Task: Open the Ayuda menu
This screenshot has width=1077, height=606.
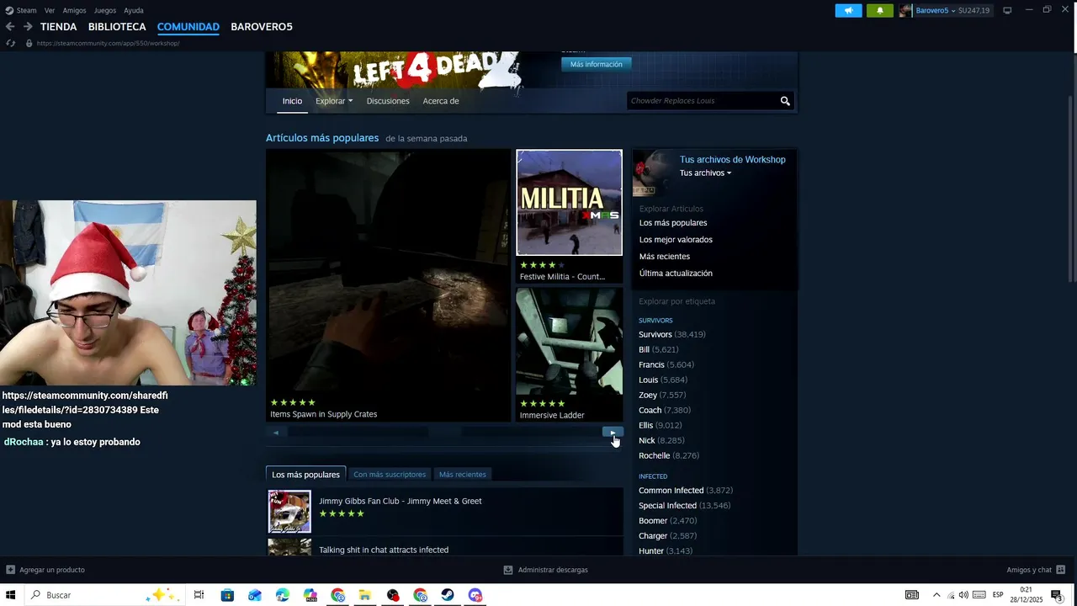Action: tap(134, 10)
